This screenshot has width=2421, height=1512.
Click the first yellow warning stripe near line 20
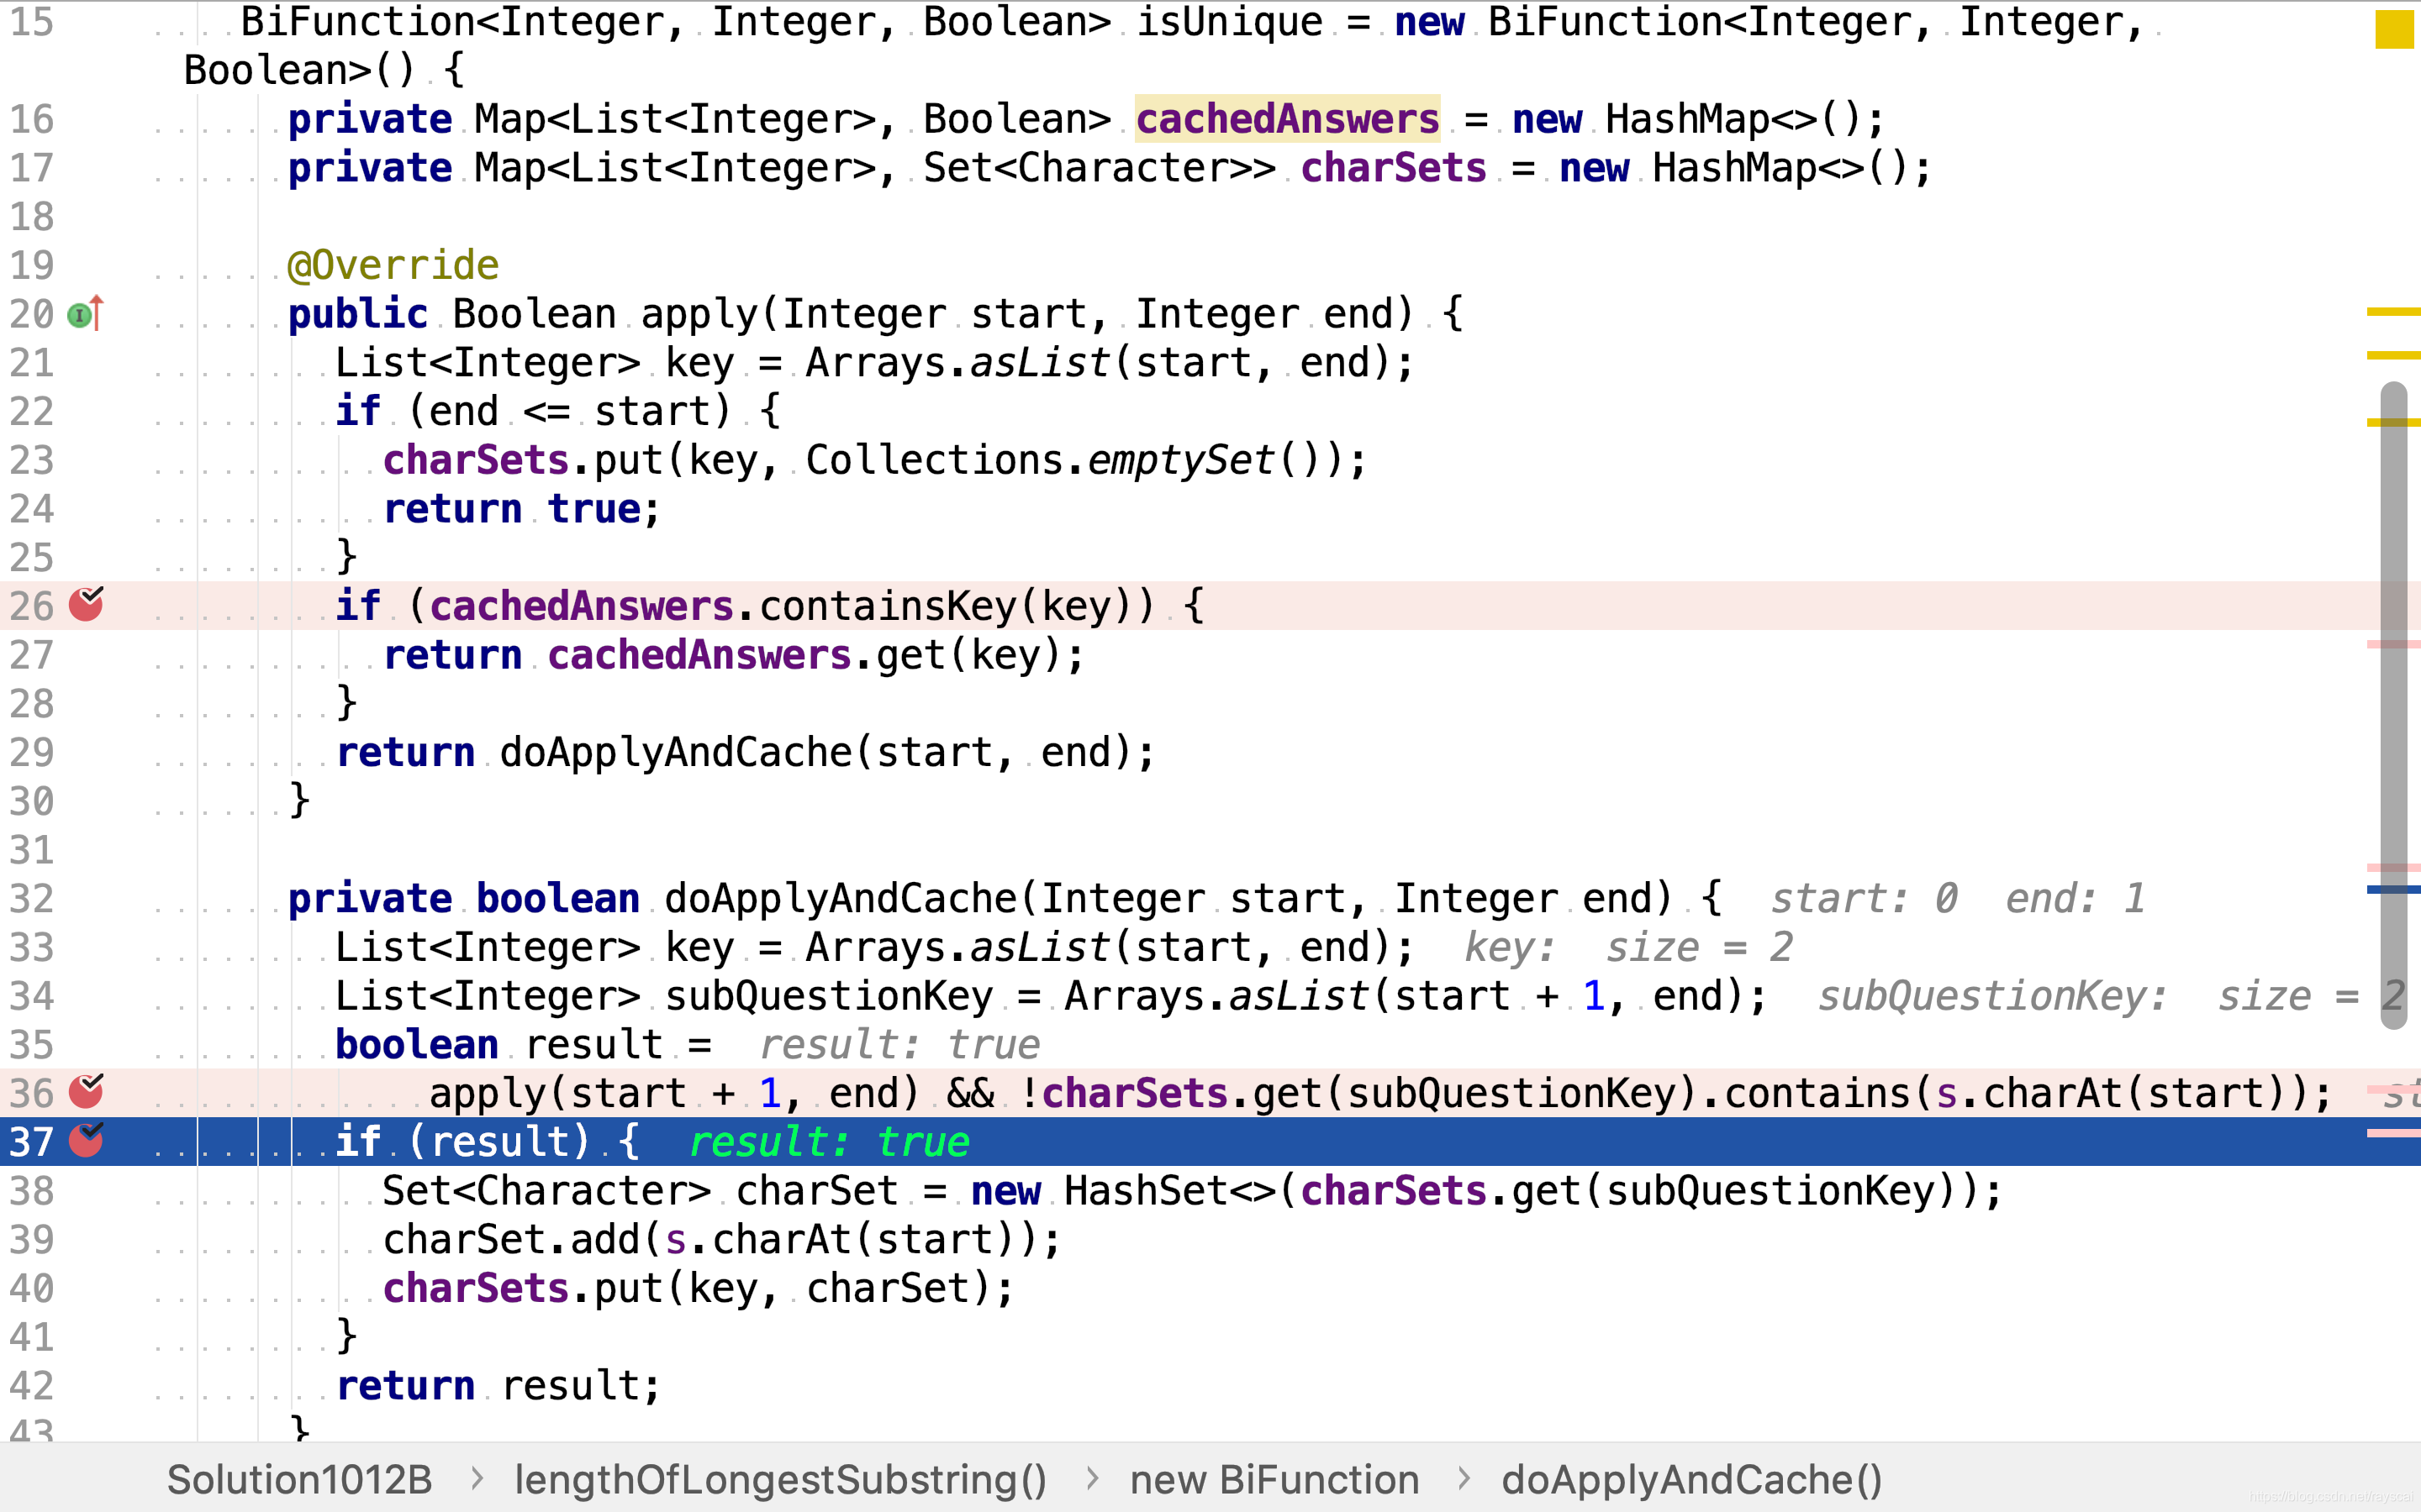[2393, 312]
